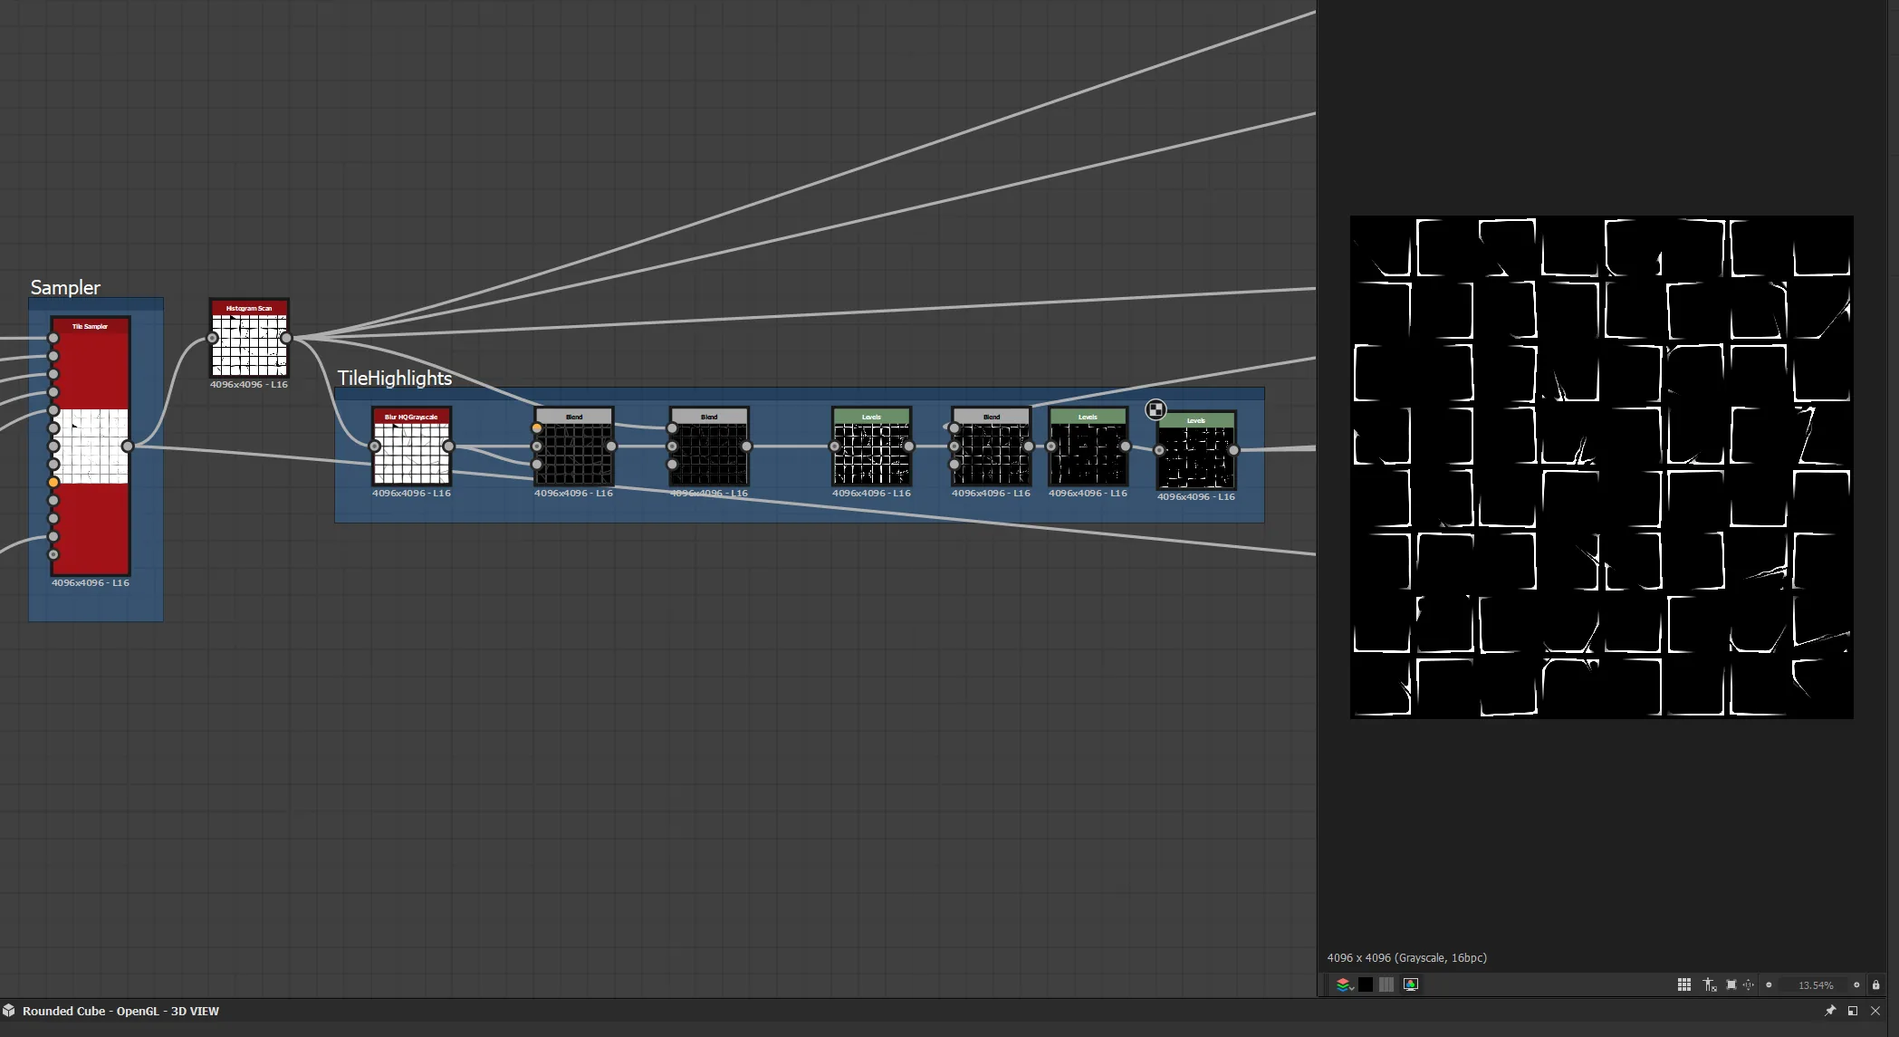This screenshot has width=1899, height=1037.
Task: Enable tiling grid view icon
Action: click(1684, 984)
